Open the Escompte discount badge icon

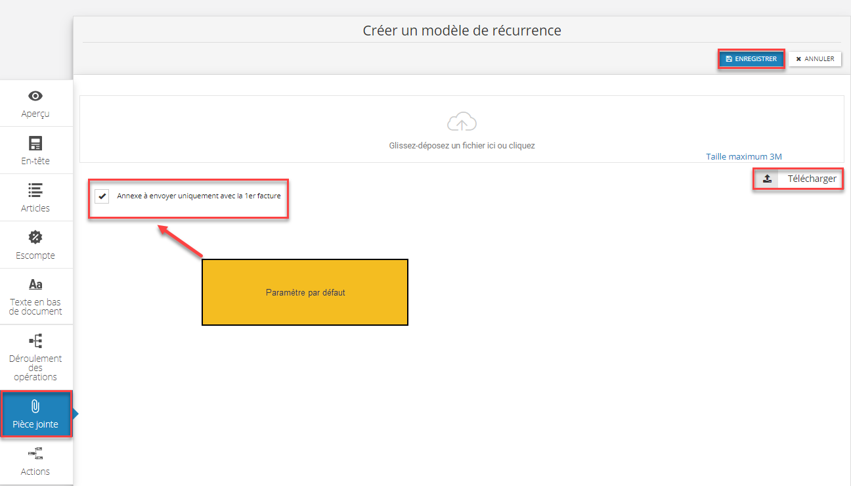click(35, 238)
